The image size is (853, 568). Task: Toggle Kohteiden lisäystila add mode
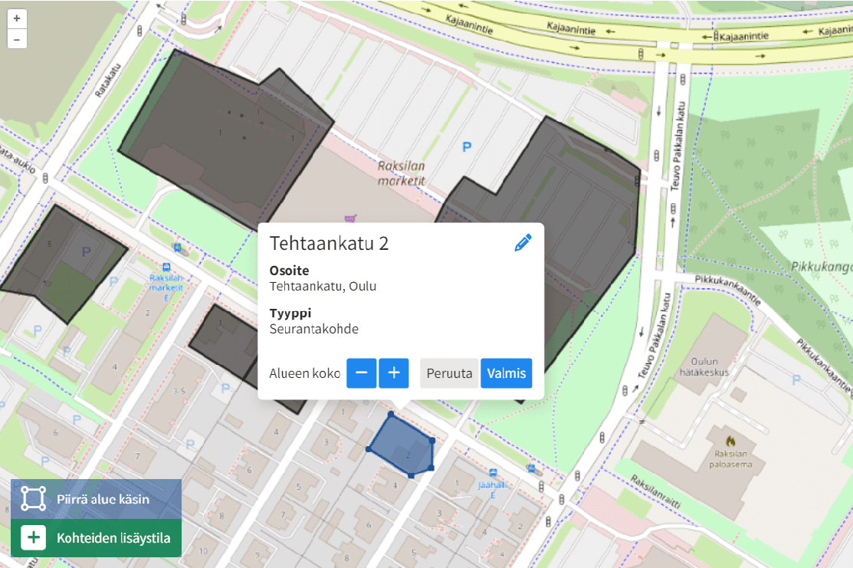pyautogui.click(x=97, y=538)
